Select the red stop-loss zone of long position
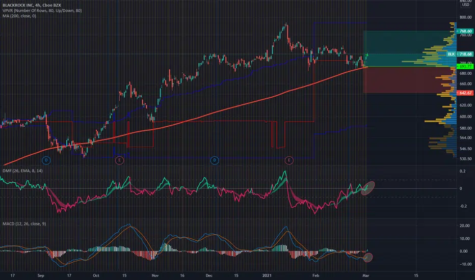 click(x=410, y=79)
